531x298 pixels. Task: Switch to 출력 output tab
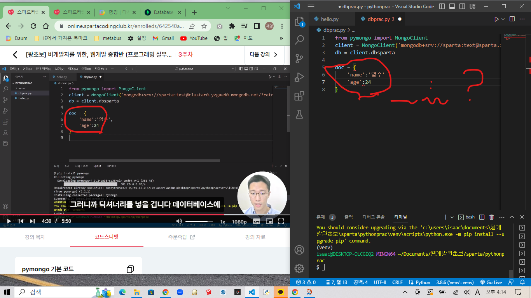tap(348, 217)
